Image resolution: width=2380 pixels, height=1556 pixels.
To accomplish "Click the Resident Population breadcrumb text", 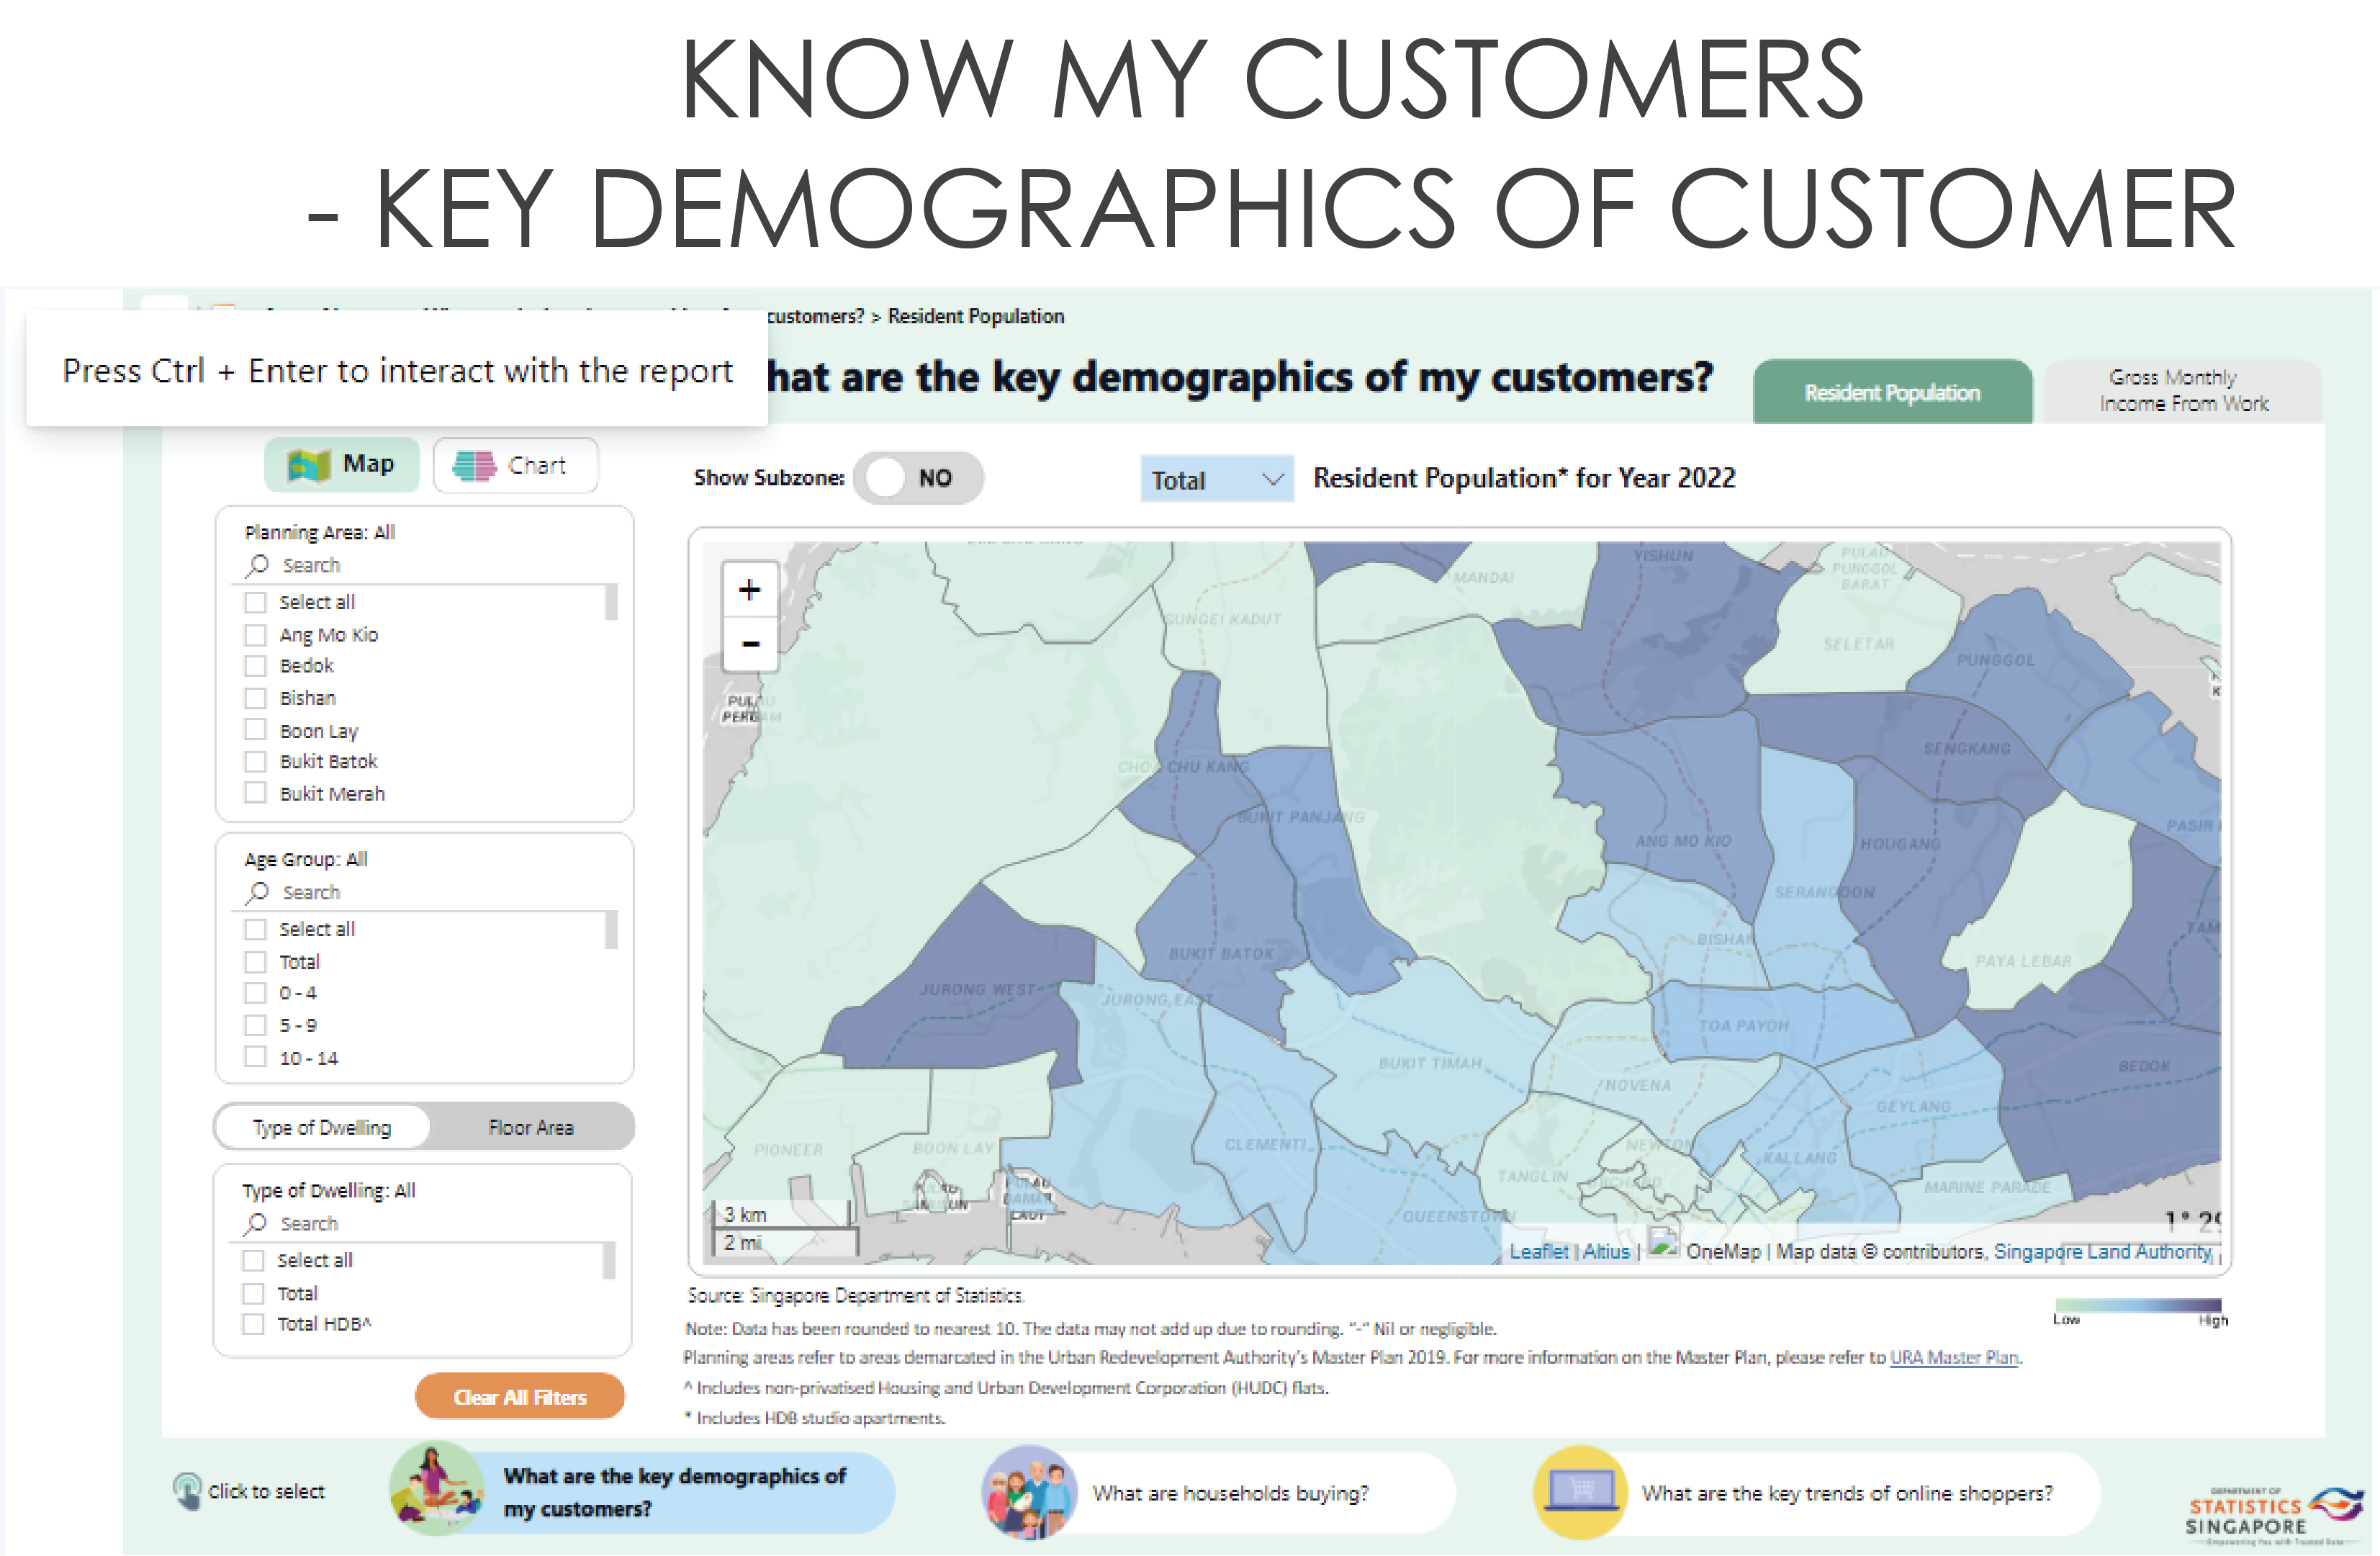I will pyautogui.click(x=975, y=316).
